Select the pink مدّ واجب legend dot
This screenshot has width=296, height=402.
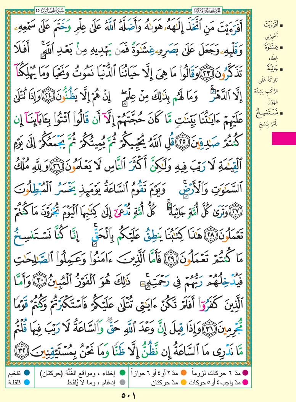(245, 381)
